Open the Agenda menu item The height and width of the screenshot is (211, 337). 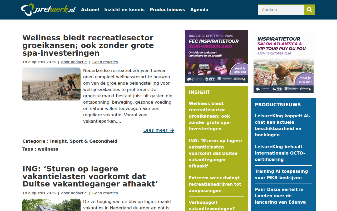199,9
